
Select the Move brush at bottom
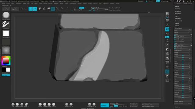coord(22,105)
